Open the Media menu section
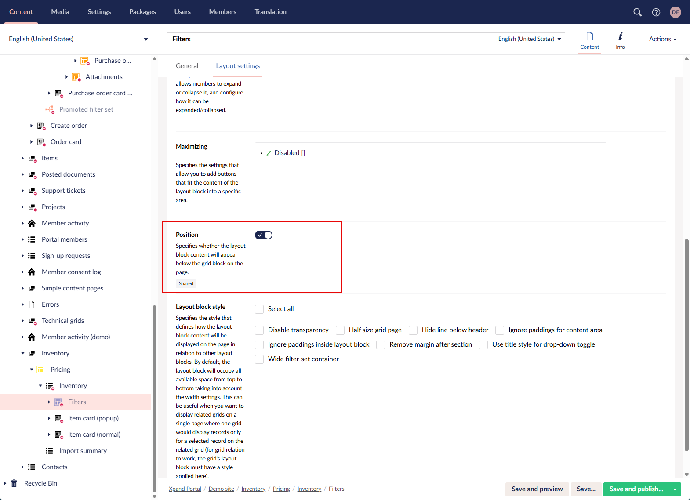This screenshot has height=500, width=690. (x=60, y=12)
